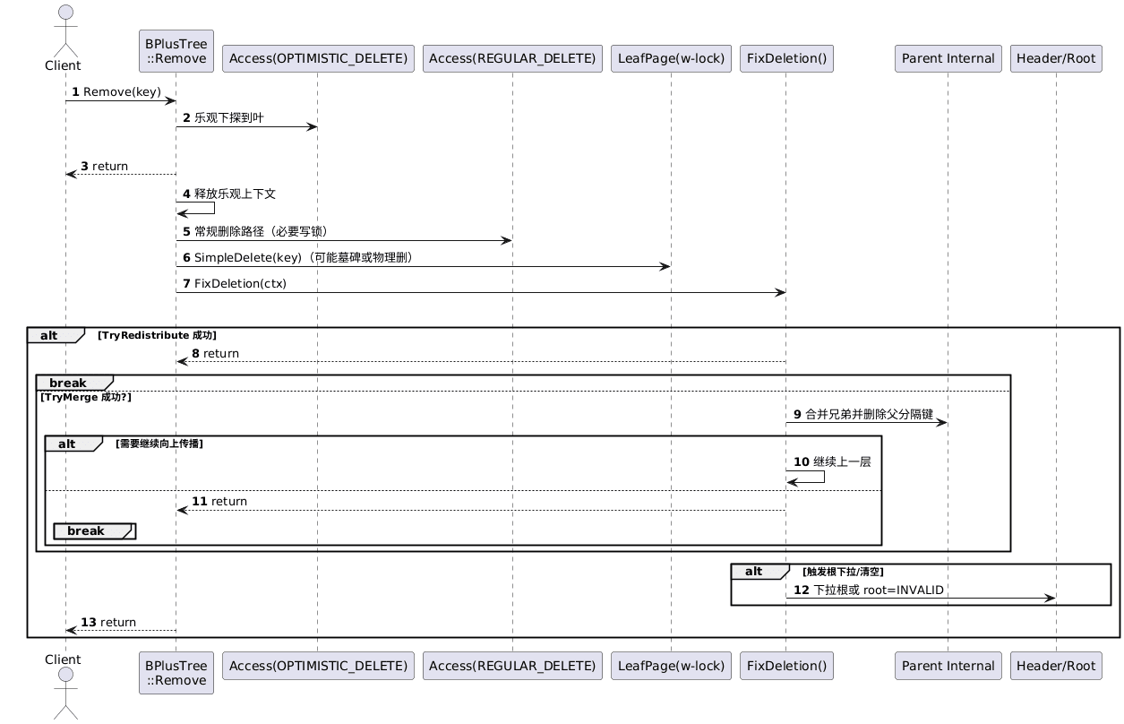Click the top FixDeletion() participant box
Viewport: 1124px width, 724px height.
click(786, 58)
